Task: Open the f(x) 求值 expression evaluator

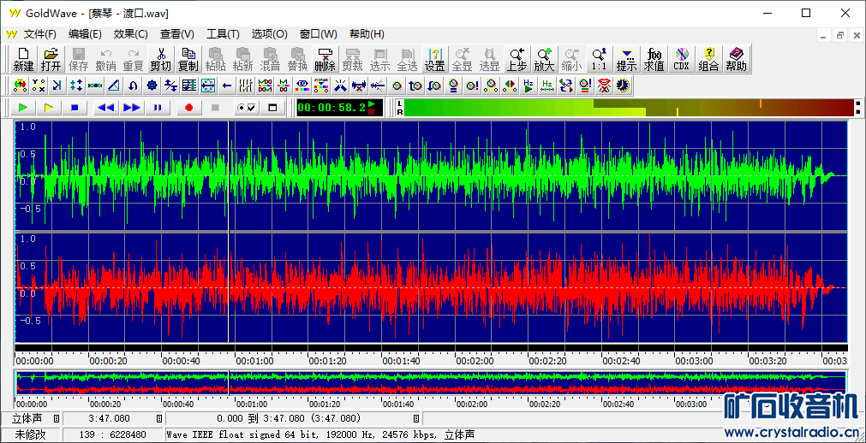Action: [654, 60]
